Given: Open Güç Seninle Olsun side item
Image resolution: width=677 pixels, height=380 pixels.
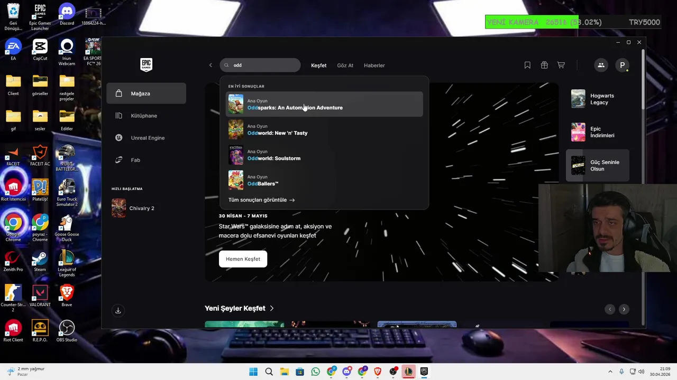Looking at the screenshot, I should [598, 165].
